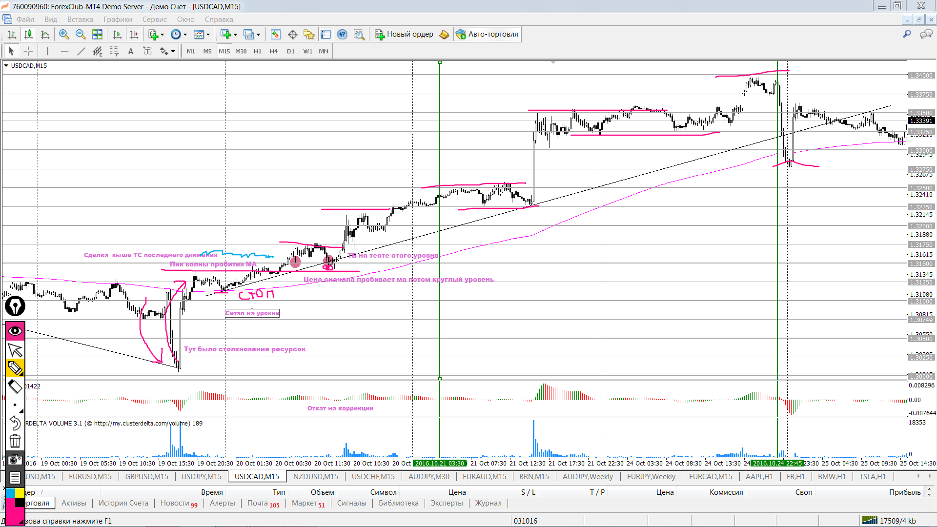This screenshot has height=527, width=937.
Task: Sort by Прибыль column header
Action: [904, 492]
